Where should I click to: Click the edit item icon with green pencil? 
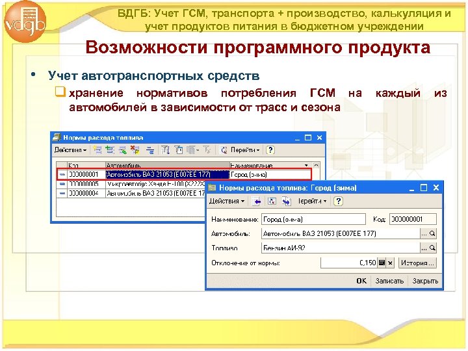122,150
